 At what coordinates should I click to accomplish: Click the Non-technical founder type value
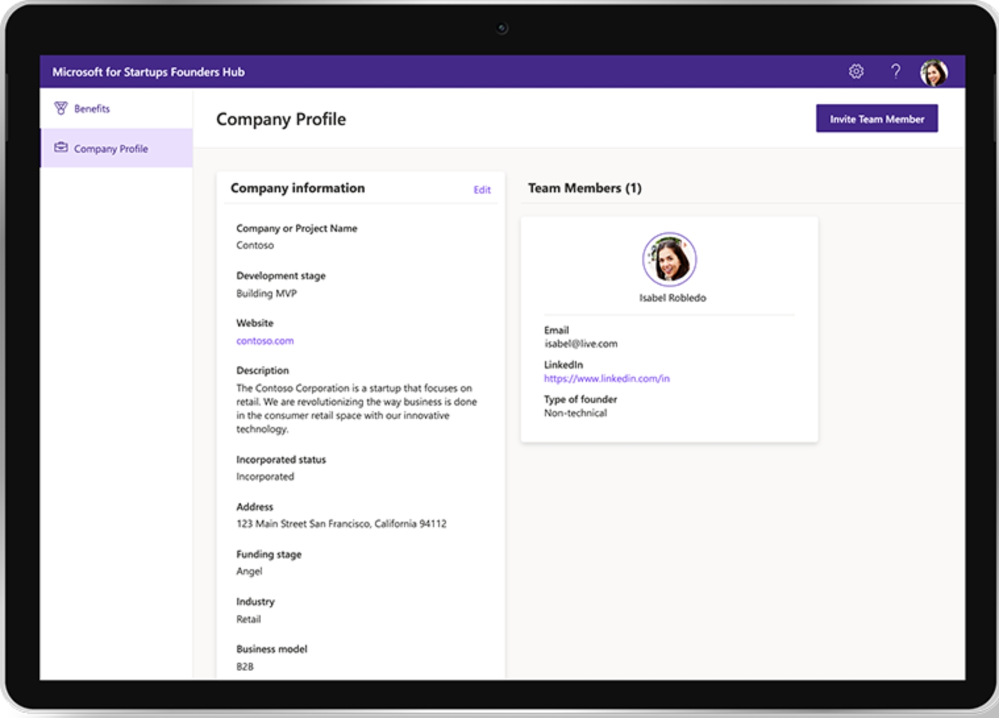pyautogui.click(x=575, y=413)
